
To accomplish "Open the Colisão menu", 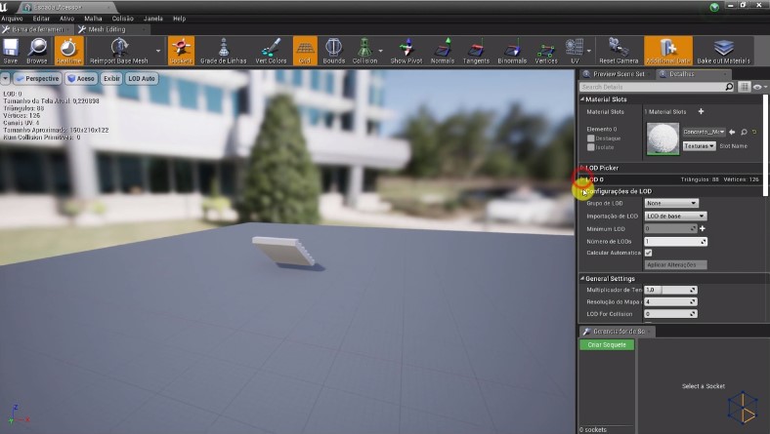I will coord(123,19).
